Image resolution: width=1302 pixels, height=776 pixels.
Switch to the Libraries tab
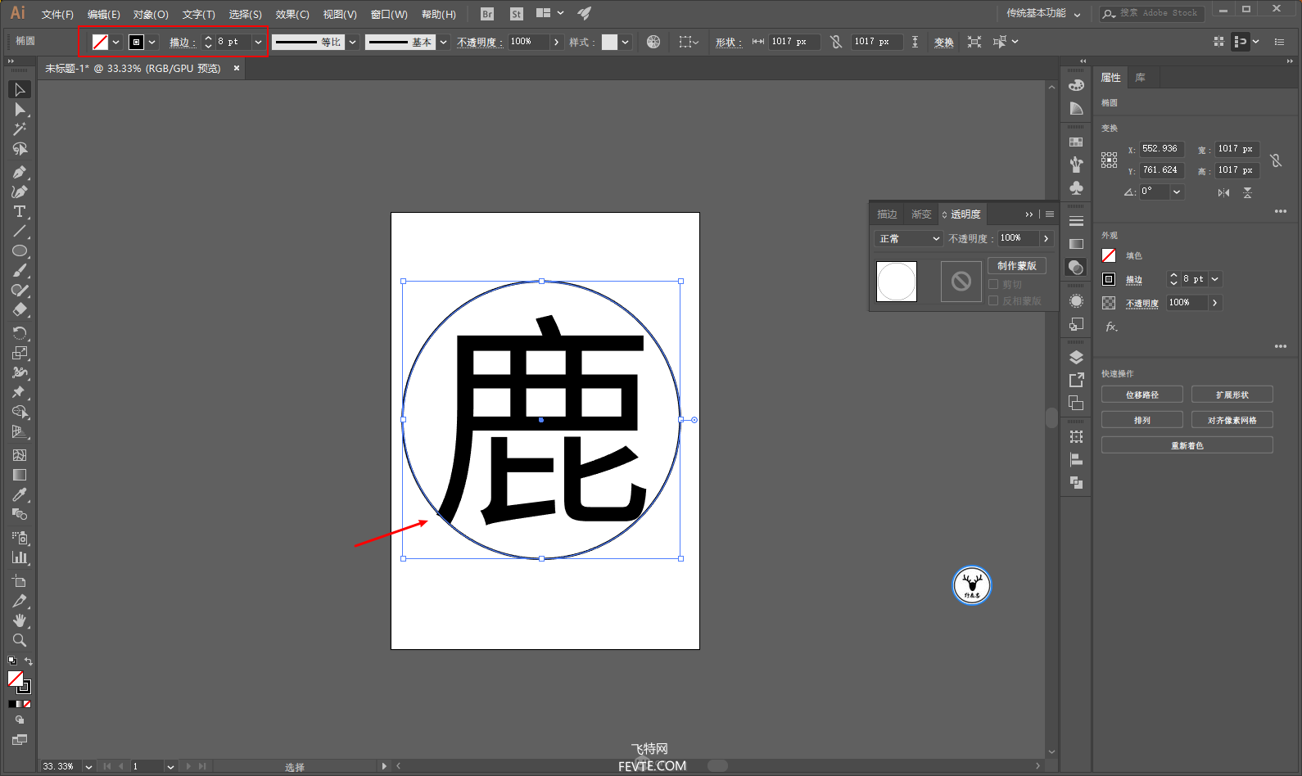pyautogui.click(x=1140, y=78)
